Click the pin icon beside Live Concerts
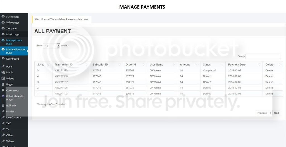286x147 pixels. click(x=3, y=117)
